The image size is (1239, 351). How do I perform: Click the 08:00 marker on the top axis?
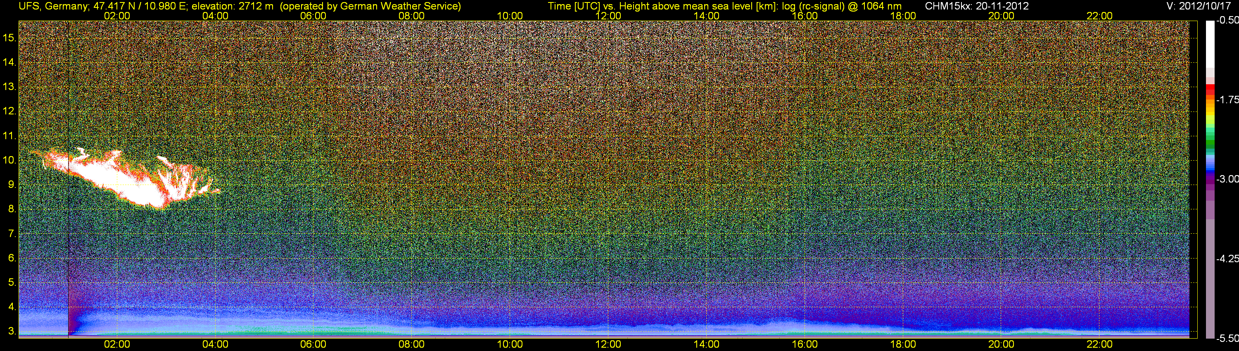coord(411,16)
